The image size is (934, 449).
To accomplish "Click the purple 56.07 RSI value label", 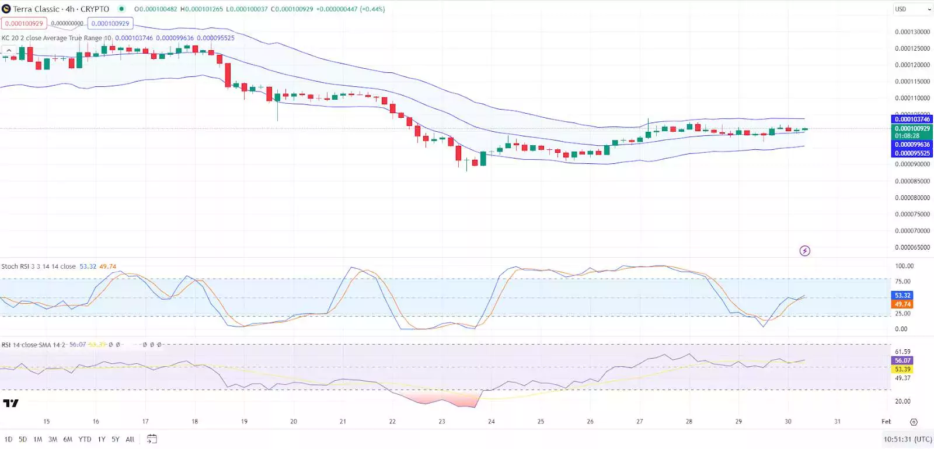I will pos(902,360).
